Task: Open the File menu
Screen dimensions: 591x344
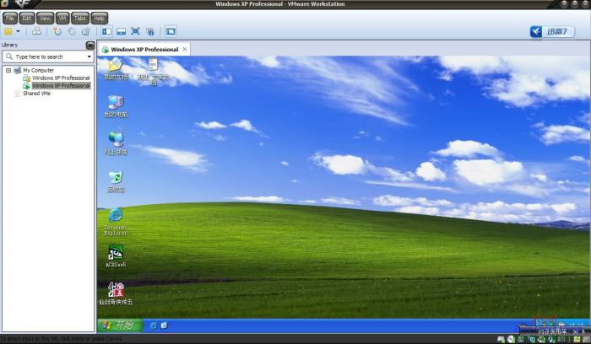Action: point(10,18)
